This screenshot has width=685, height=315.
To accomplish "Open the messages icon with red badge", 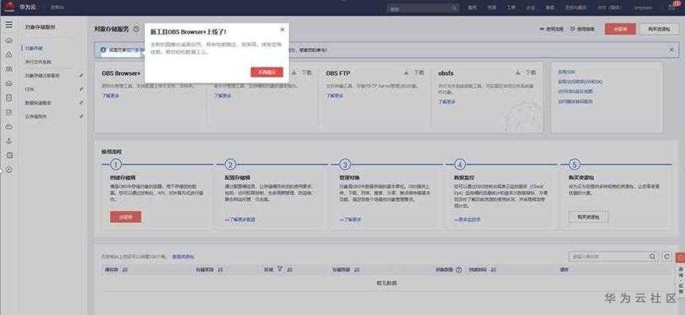I will pos(673,7).
